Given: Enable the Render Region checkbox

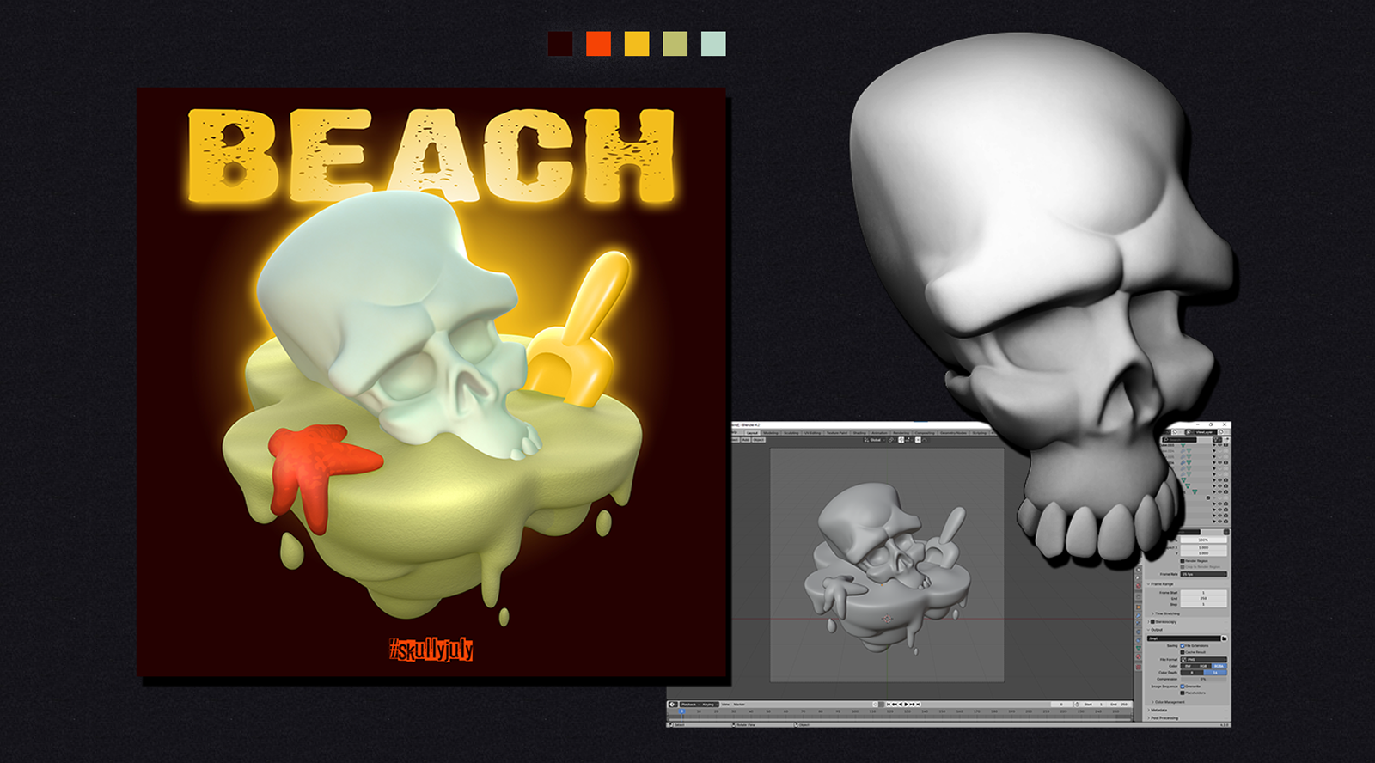Looking at the screenshot, I should [x=1182, y=560].
